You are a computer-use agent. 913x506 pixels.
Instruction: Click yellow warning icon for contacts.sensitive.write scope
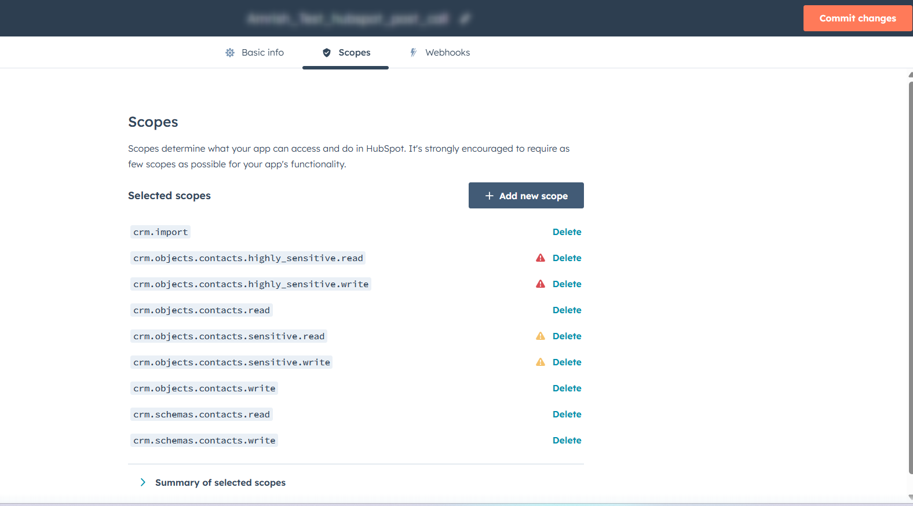tap(540, 362)
